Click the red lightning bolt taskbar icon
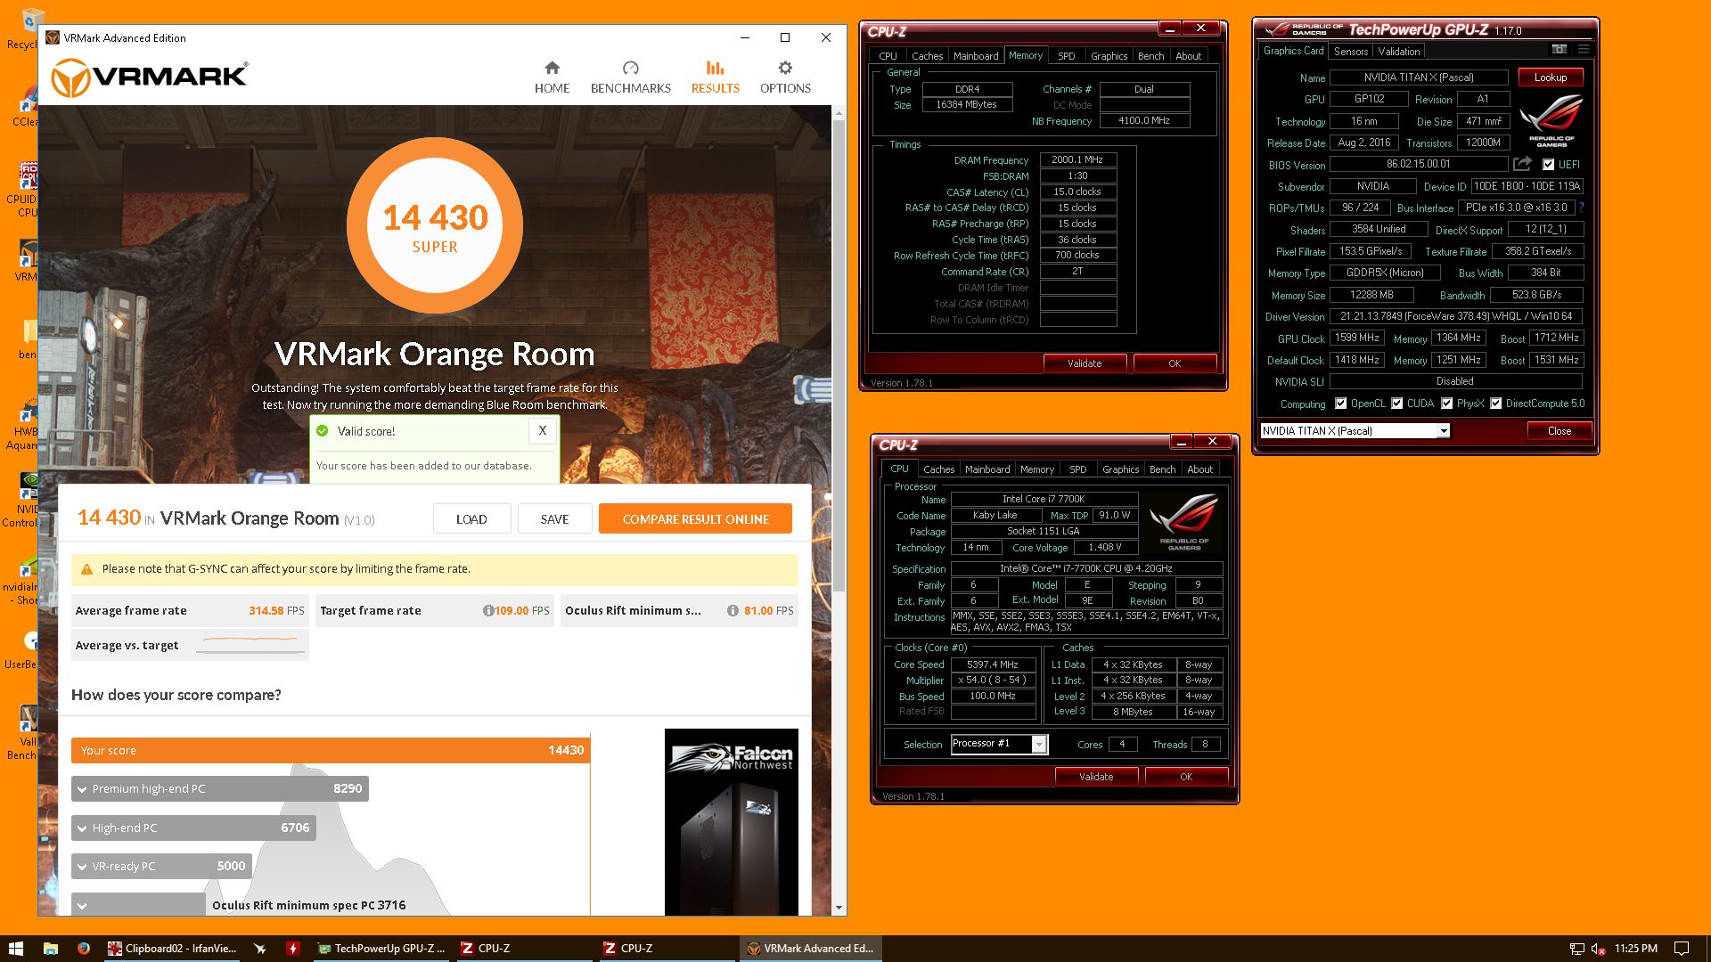1711x962 pixels. coord(292,949)
